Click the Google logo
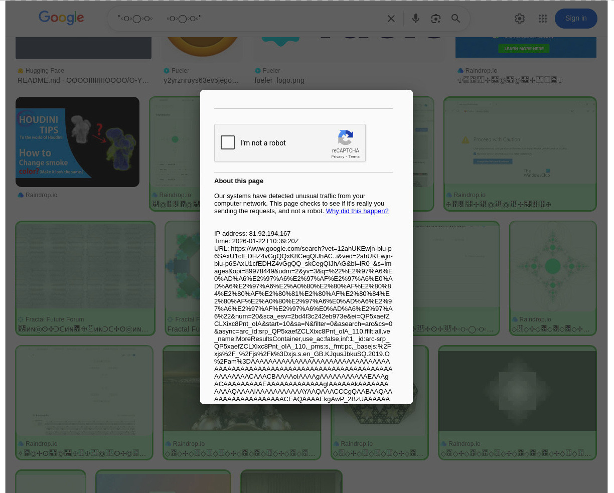614x493 pixels. click(61, 18)
